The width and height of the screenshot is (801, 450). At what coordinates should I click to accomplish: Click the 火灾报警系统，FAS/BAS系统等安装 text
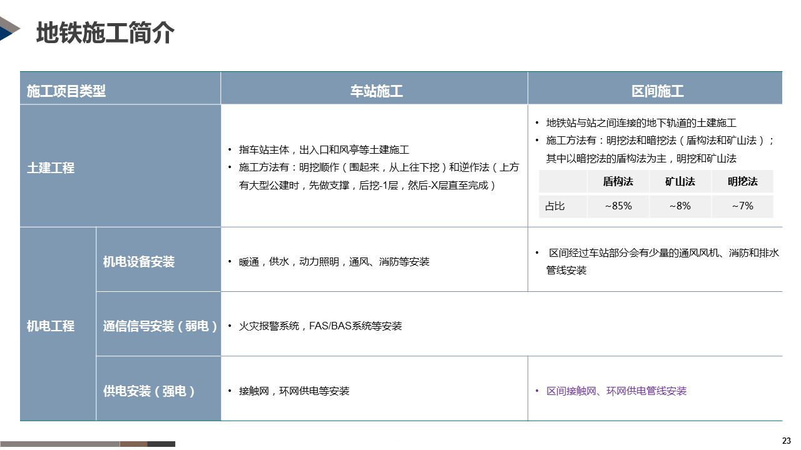[320, 326]
